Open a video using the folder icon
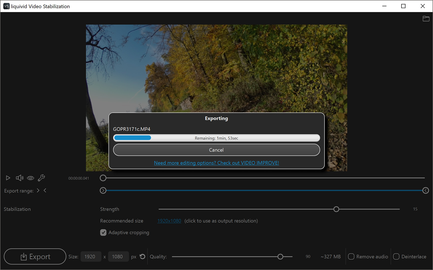Image resolution: width=433 pixels, height=270 pixels. (x=426, y=19)
